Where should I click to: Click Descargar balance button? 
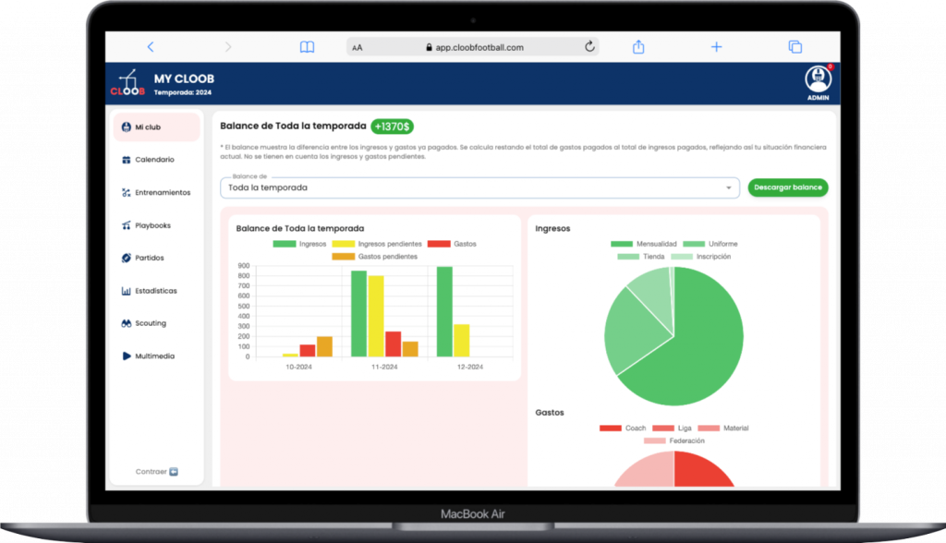[787, 187]
